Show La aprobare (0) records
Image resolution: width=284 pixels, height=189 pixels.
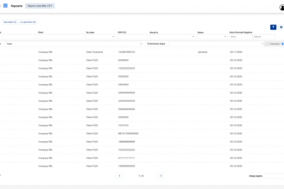28,22
